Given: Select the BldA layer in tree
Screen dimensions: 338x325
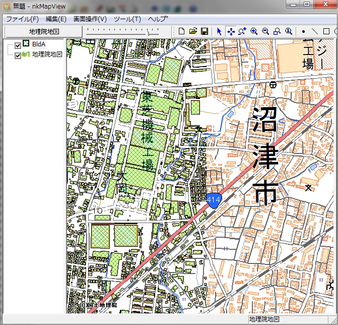Looking at the screenshot, I should (38, 45).
